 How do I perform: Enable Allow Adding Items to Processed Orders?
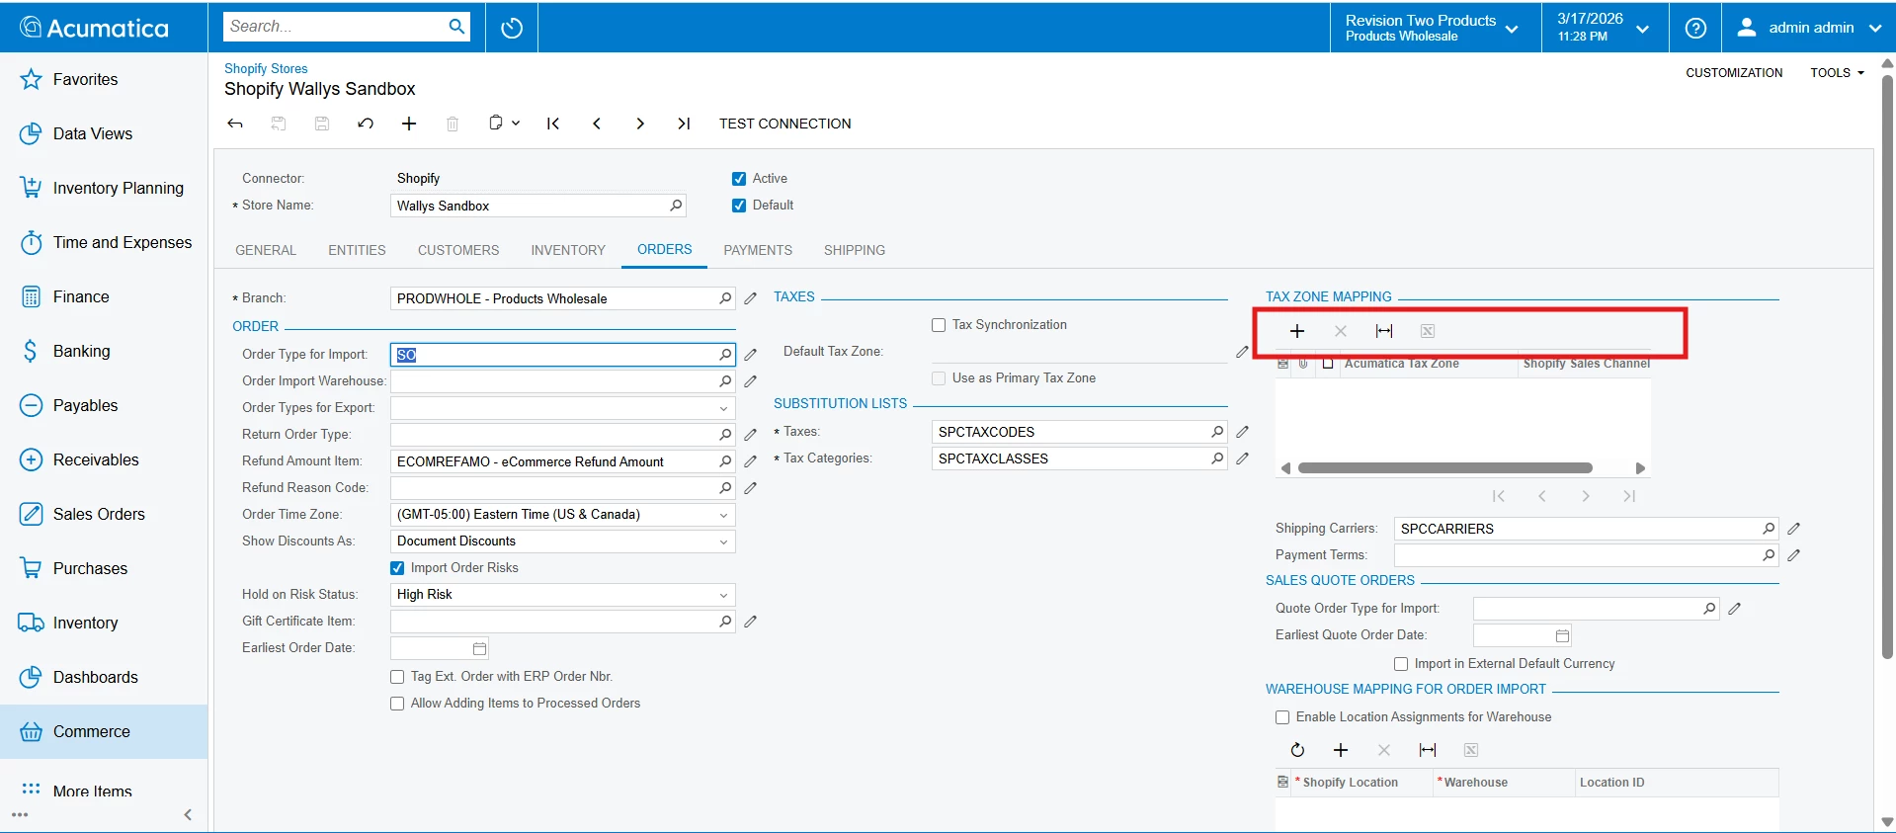(397, 704)
